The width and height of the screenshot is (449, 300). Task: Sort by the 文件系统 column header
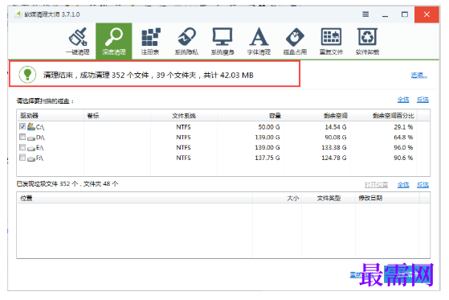184,116
